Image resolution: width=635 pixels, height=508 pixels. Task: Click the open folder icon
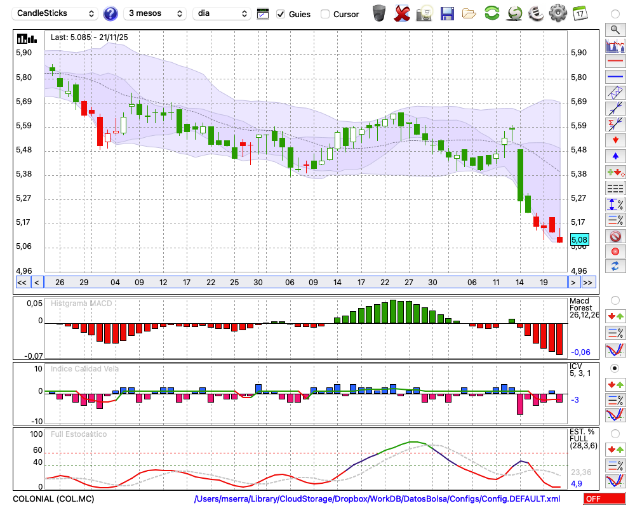click(469, 14)
